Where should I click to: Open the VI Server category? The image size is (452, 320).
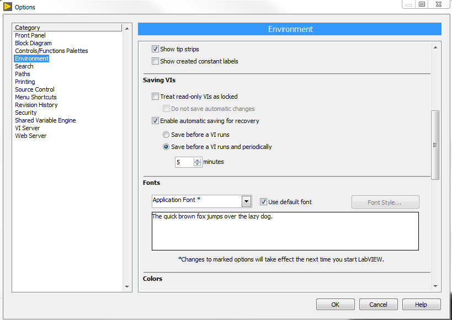coord(28,128)
